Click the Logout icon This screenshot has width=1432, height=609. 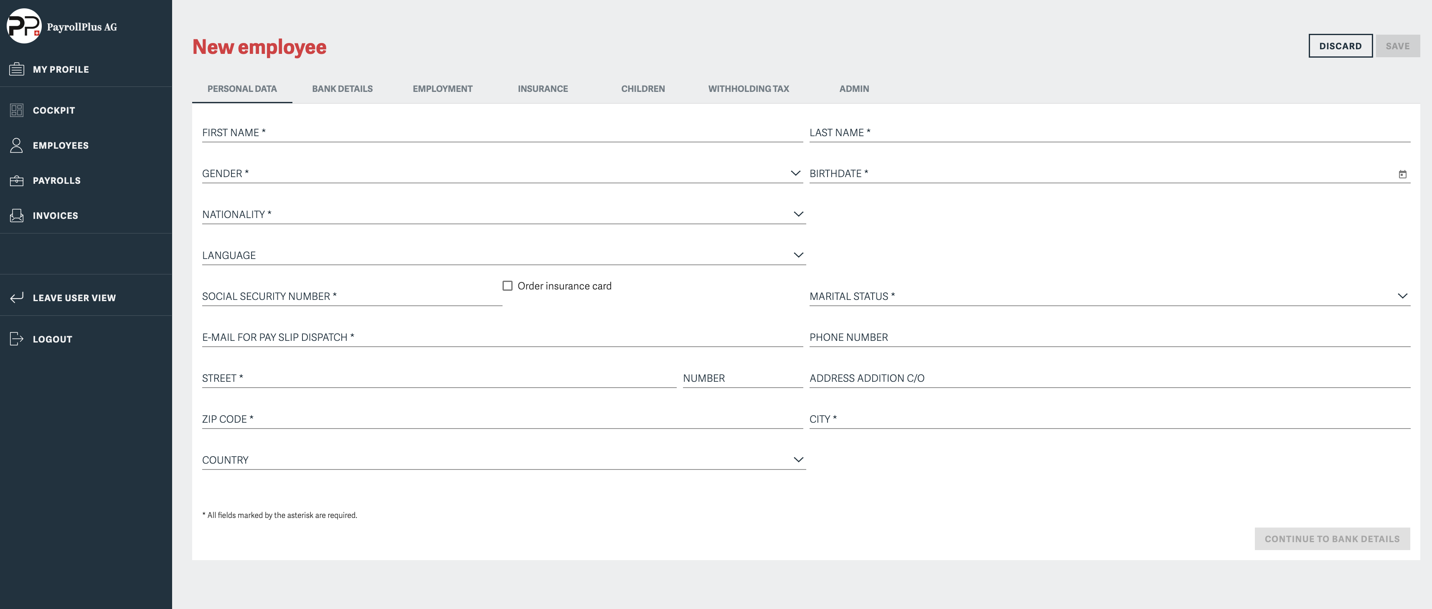17,339
